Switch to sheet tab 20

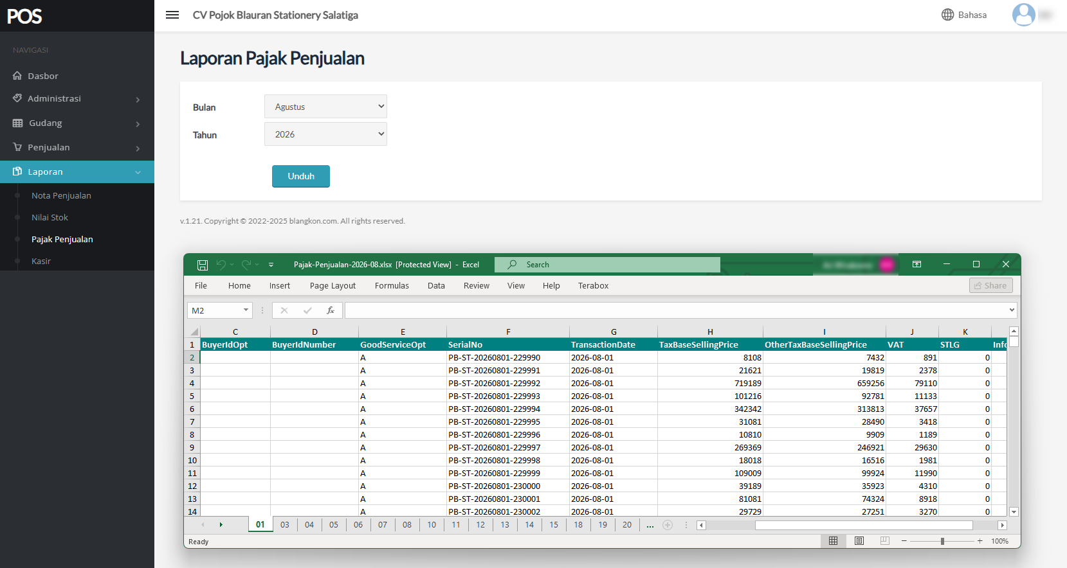(x=627, y=525)
